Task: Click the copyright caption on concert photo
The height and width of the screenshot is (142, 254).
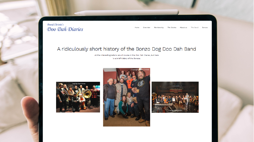Action: tap(175, 110)
